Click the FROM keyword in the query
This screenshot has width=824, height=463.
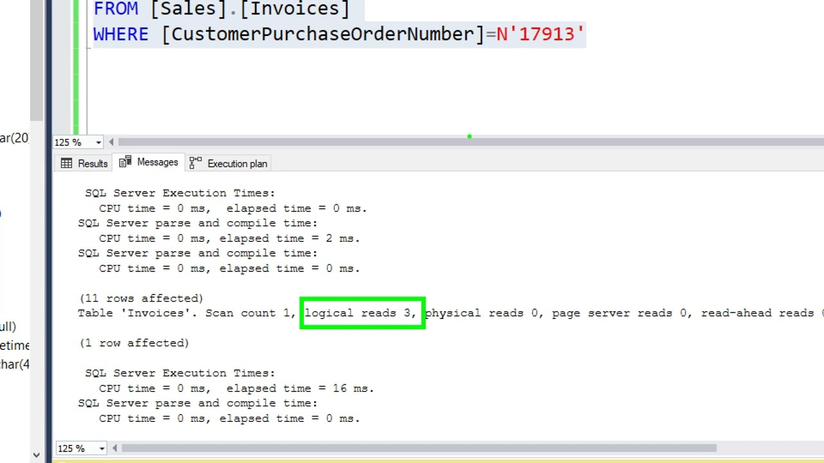tap(116, 8)
